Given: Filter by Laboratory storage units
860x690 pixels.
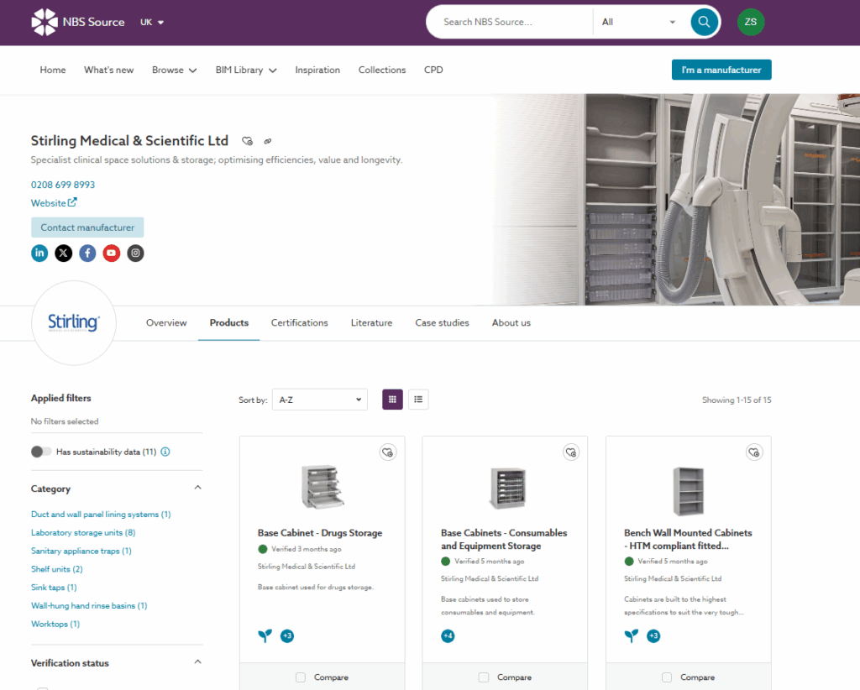Looking at the screenshot, I should click(x=83, y=533).
